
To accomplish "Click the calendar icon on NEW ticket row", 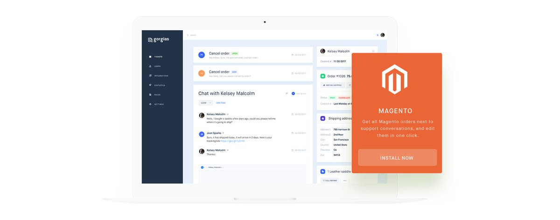I will tap(293, 73).
